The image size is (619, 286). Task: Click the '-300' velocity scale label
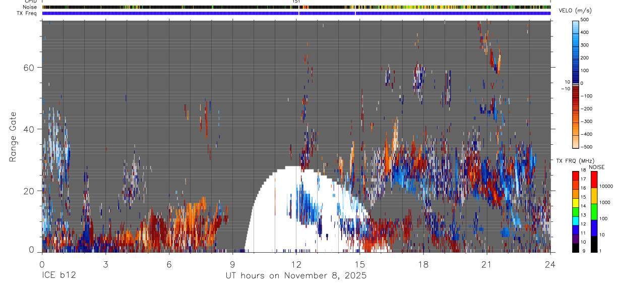coord(586,122)
